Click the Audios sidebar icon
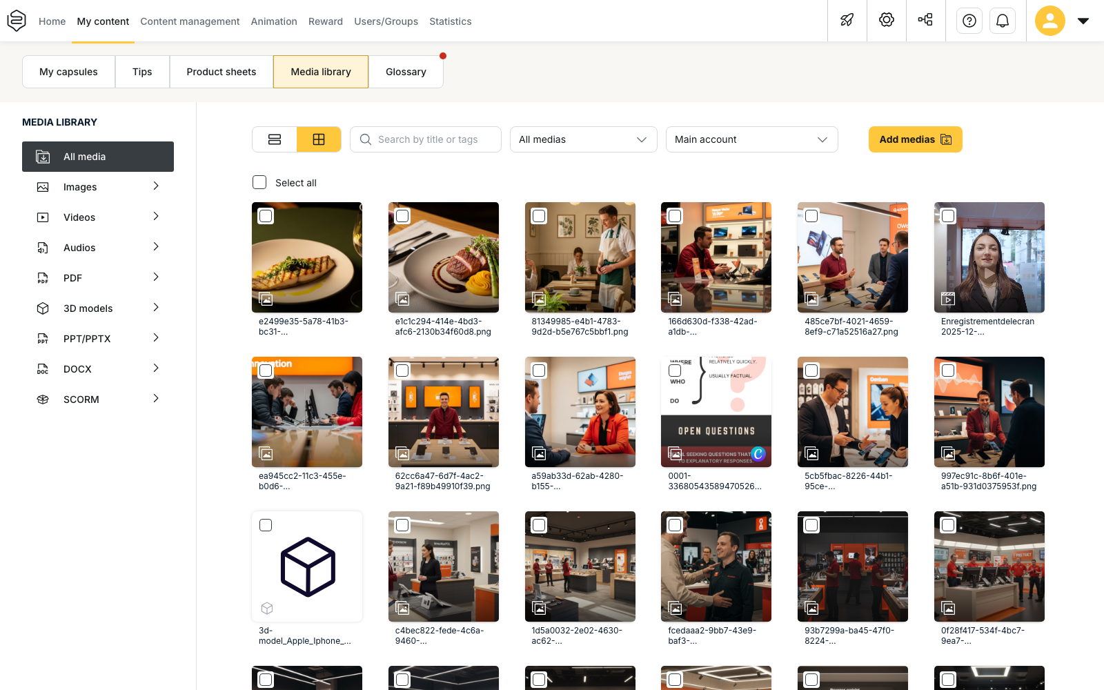Viewport: 1104px width, 690px height. click(x=43, y=248)
